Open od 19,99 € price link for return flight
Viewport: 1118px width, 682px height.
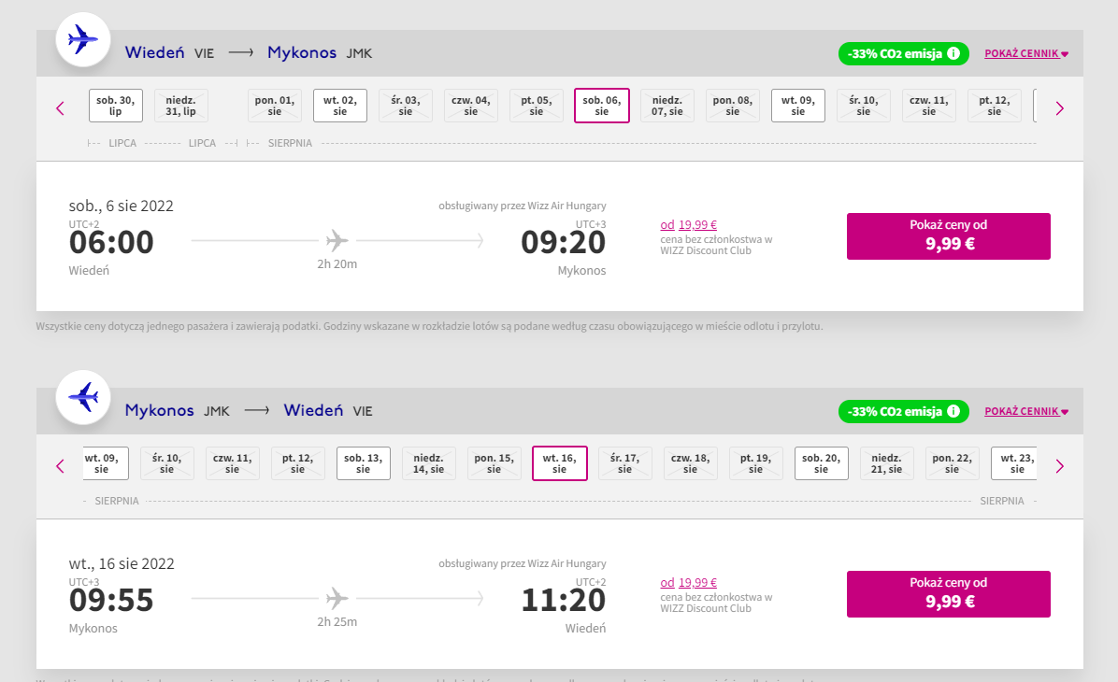688,582
